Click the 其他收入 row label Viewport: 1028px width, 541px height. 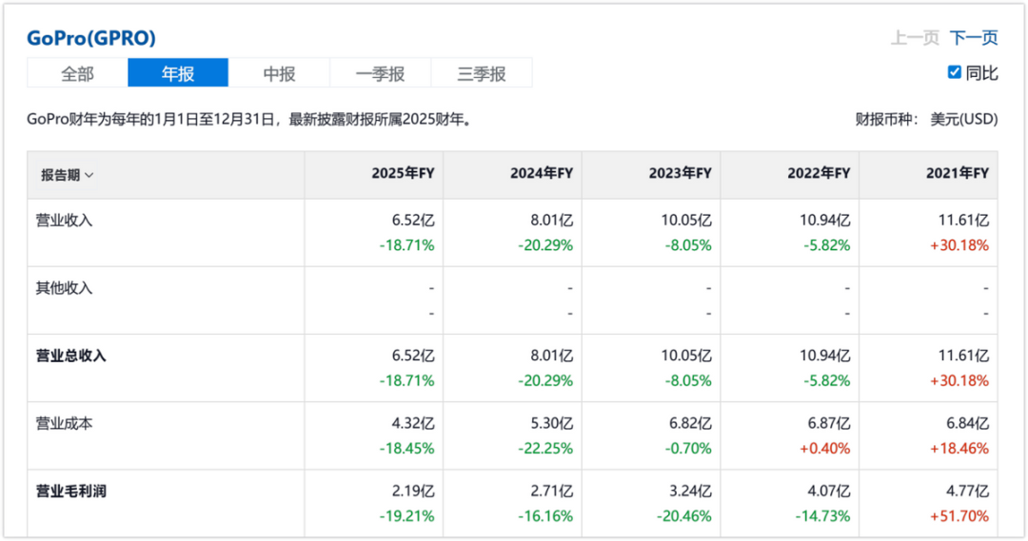[64, 287]
